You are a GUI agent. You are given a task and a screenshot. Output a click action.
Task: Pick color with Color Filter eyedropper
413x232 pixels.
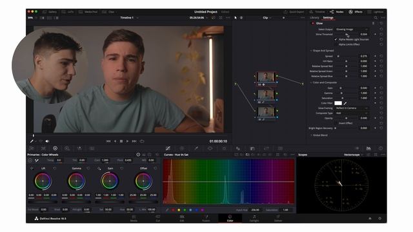coord(345,103)
